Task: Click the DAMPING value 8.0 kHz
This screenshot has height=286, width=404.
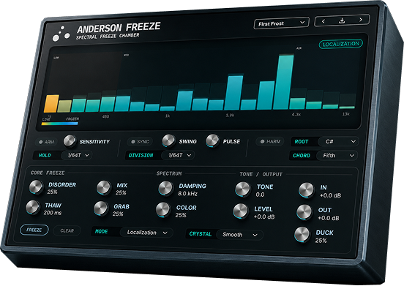Action: click(x=187, y=194)
